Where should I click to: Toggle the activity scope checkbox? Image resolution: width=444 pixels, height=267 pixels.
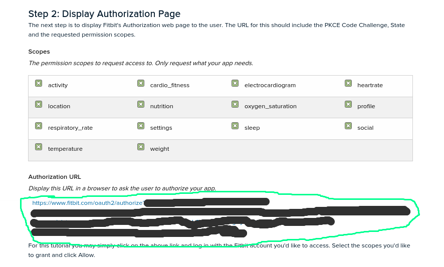pos(39,83)
